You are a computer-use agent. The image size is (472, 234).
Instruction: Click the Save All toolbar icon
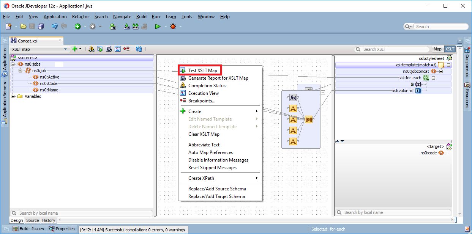(x=41, y=27)
